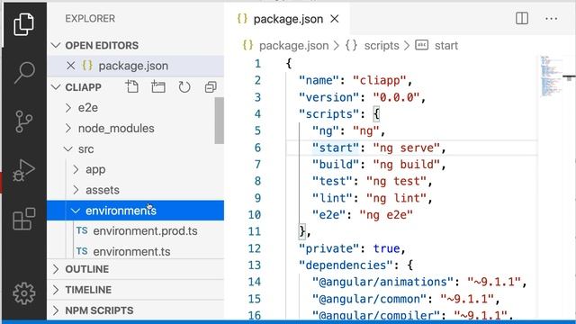
Task: Click the "@angular/common" key
Action: pyautogui.click(x=369, y=299)
